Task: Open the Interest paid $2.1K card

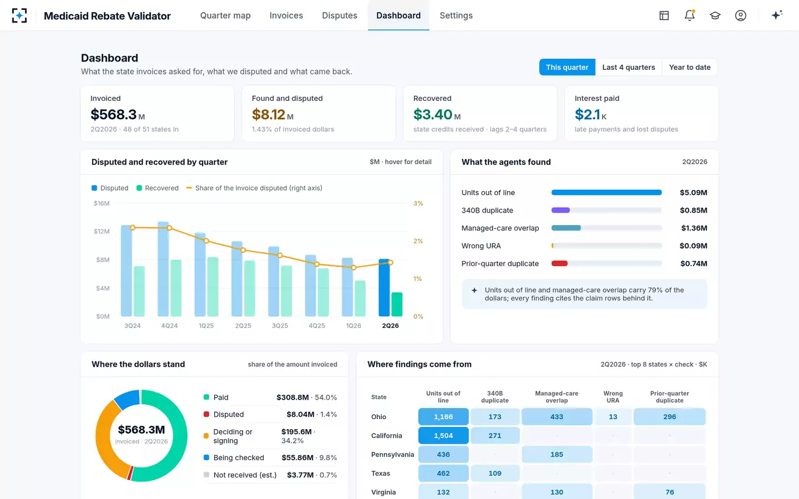Action: pos(642,113)
